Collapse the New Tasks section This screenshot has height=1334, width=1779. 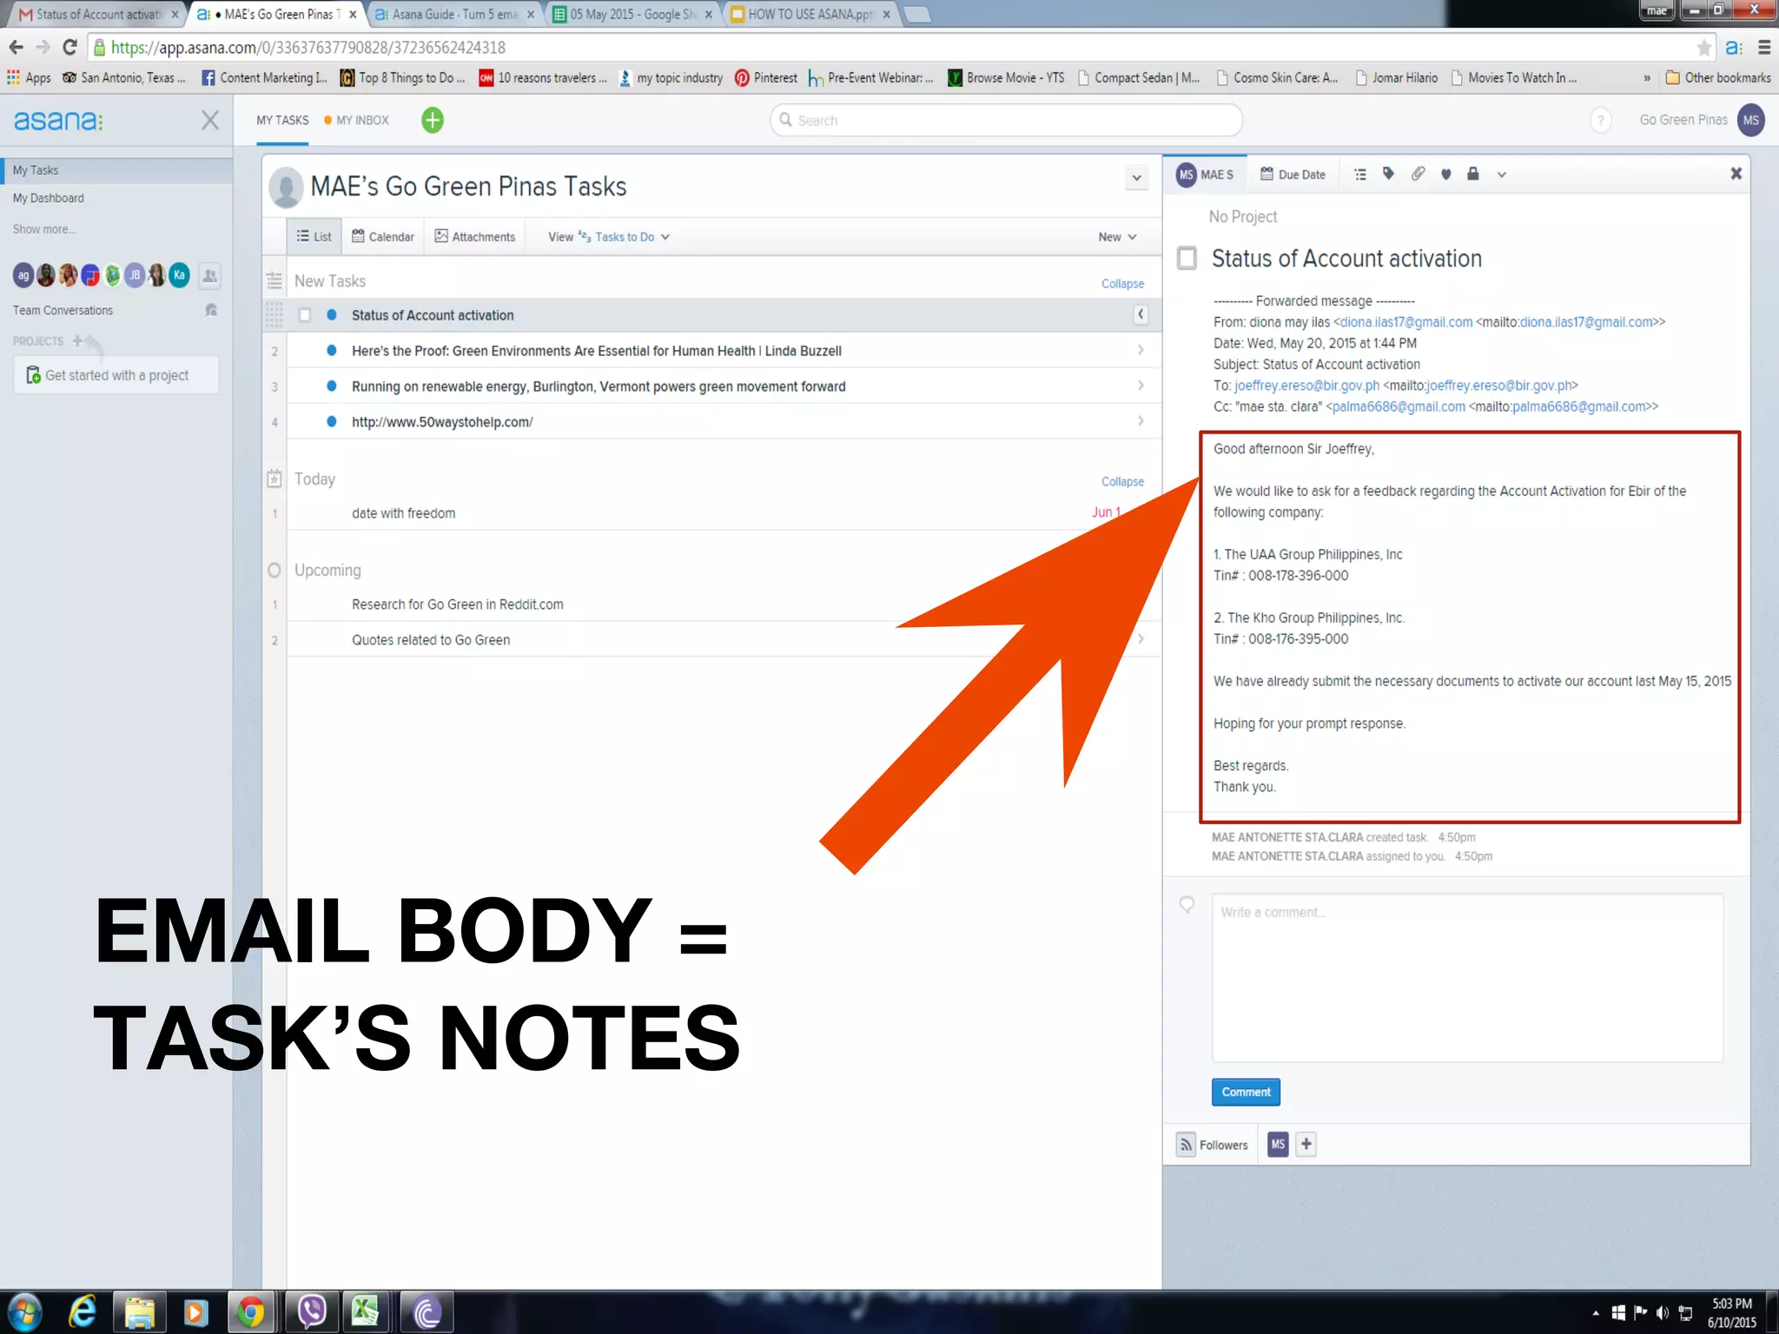point(1122,283)
